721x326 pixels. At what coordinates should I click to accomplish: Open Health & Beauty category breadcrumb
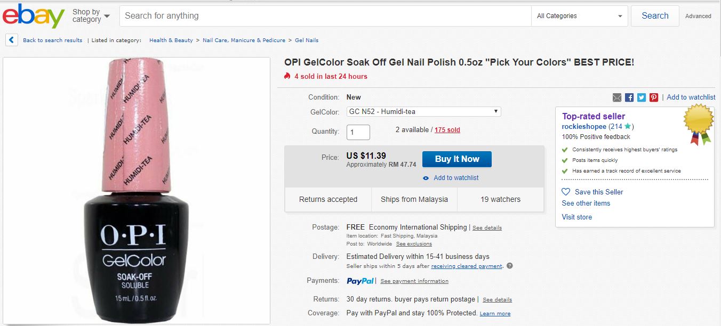point(171,40)
